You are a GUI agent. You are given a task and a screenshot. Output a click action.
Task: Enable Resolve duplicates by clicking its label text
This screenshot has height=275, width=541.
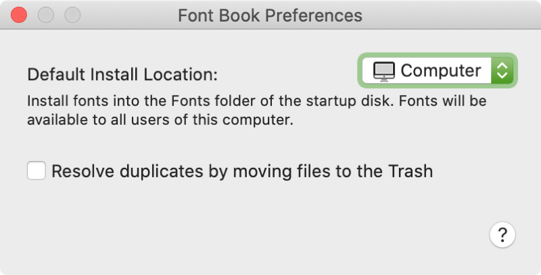242,171
